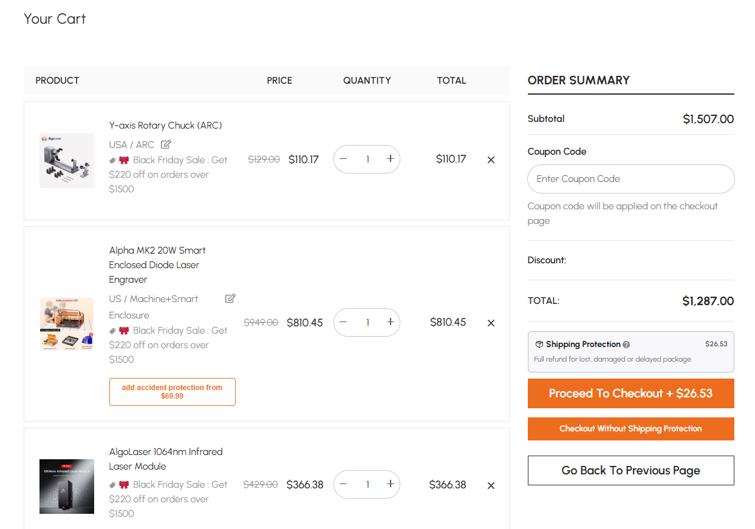Decrease quantity of 1064nm Infrared Laser Module

coord(343,484)
